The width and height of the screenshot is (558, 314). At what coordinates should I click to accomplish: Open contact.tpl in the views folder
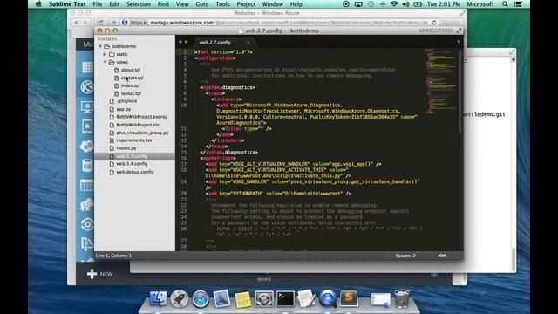(x=132, y=78)
